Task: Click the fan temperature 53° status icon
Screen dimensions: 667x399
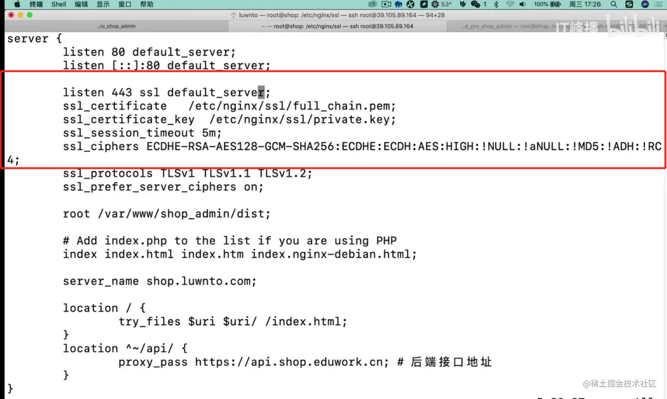Action: 441,4
